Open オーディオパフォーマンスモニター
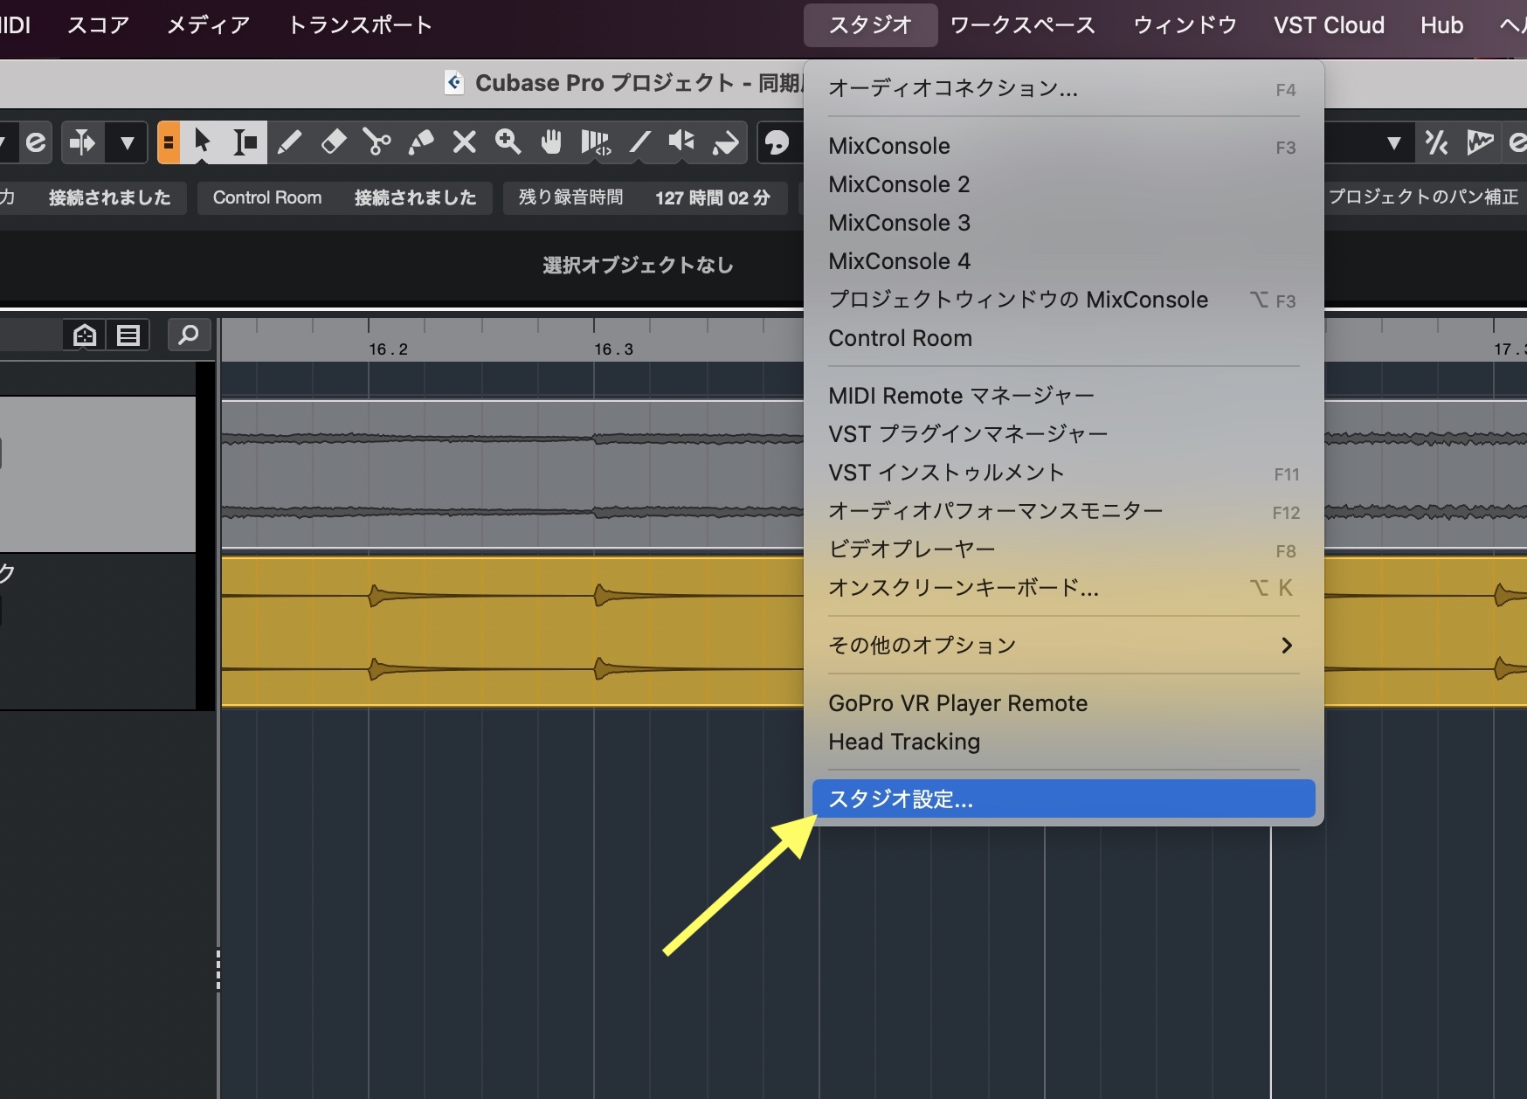The height and width of the screenshot is (1099, 1527). [x=1063, y=511]
